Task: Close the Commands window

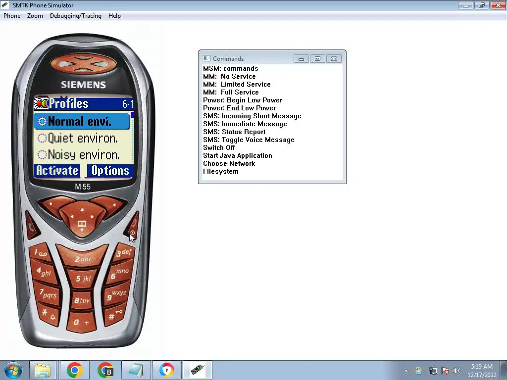Action: 334,59
